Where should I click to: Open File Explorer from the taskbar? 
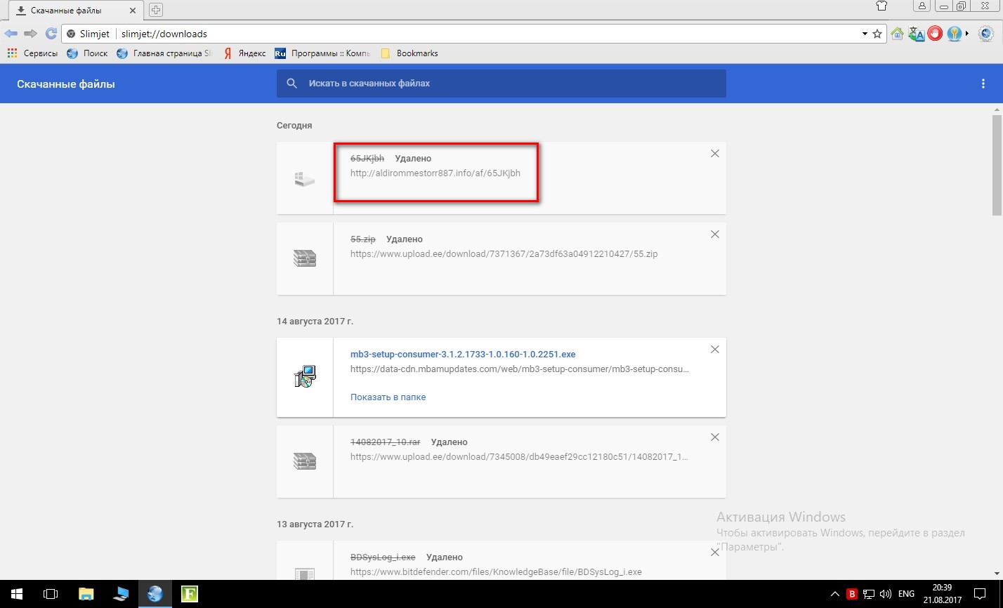(x=86, y=594)
